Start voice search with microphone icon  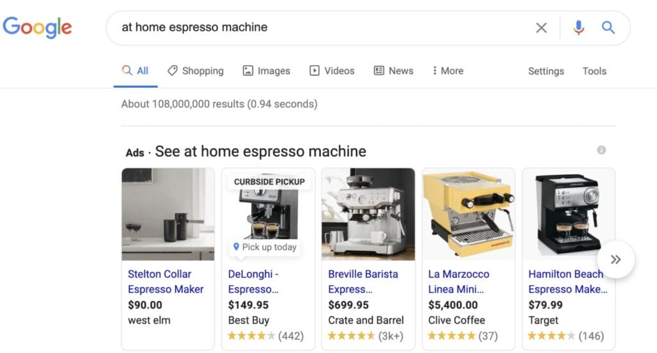click(x=578, y=28)
